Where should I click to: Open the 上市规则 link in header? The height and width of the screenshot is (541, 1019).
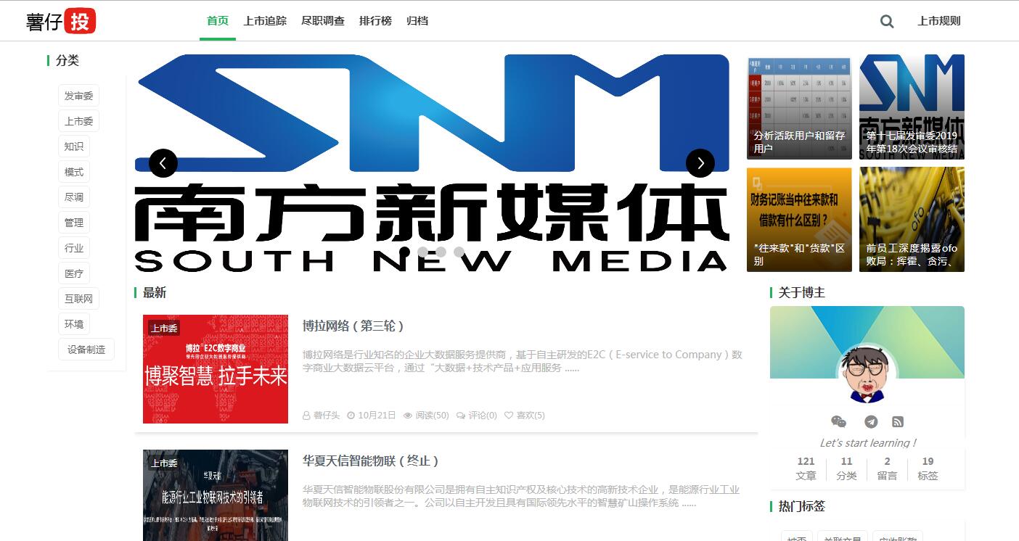939,21
